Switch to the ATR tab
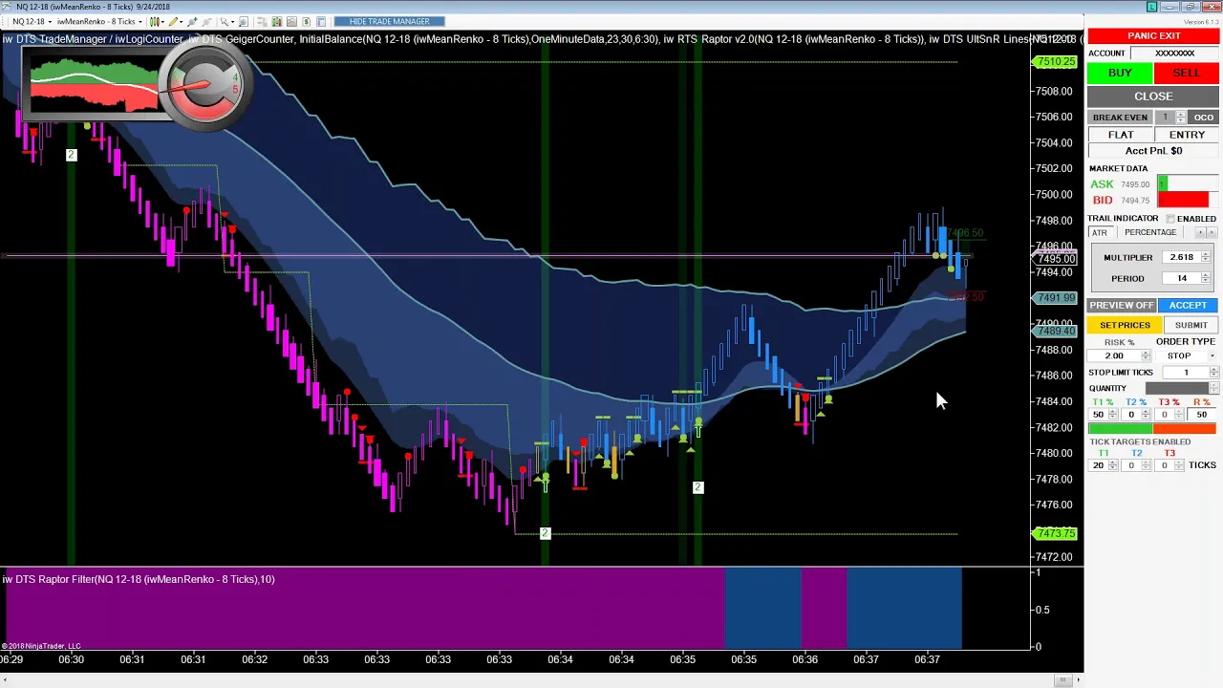This screenshot has height=688, width=1223. pos(1100,233)
